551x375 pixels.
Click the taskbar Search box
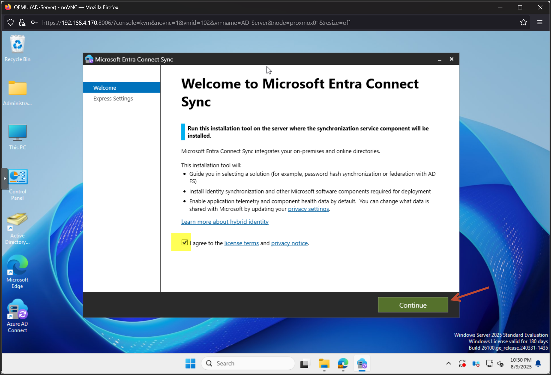pos(248,363)
